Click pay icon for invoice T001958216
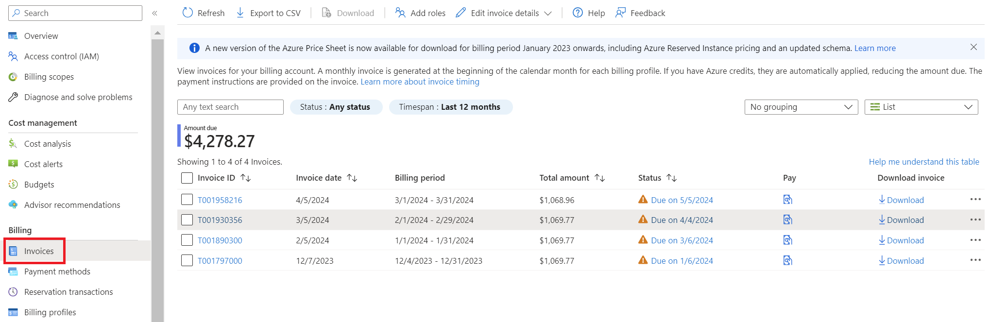The height and width of the screenshot is (322, 989). [x=787, y=200]
